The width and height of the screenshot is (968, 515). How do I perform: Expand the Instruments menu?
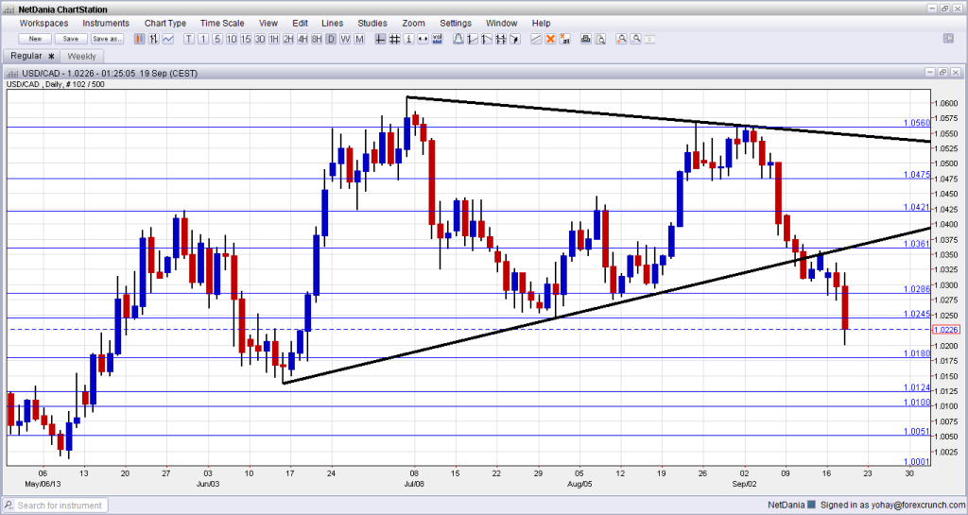tap(106, 23)
